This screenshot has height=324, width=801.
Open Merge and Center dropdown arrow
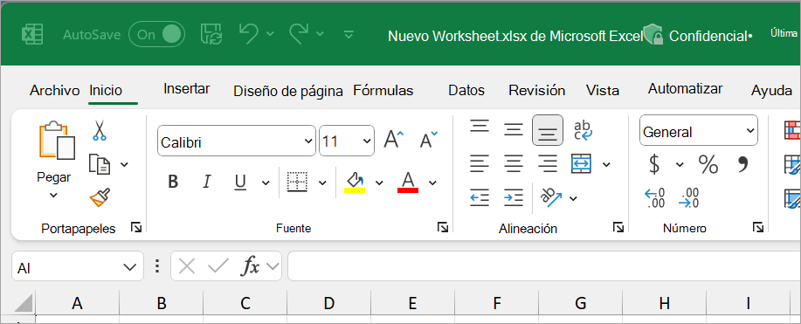coord(606,164)
